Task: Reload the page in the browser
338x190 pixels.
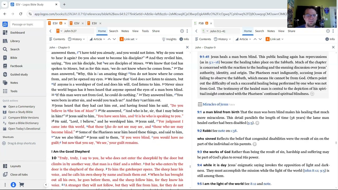Action: coord(21,14)
